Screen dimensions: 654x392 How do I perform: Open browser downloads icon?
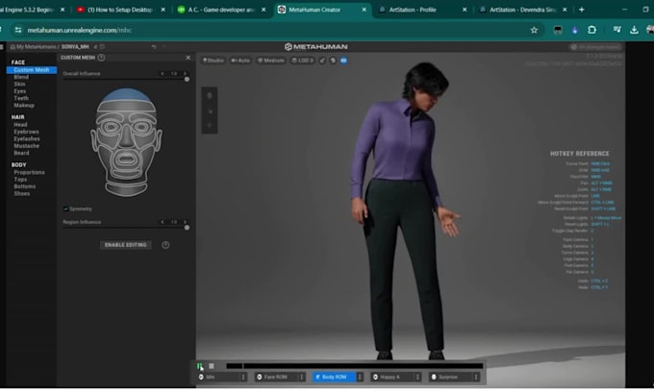634,30
